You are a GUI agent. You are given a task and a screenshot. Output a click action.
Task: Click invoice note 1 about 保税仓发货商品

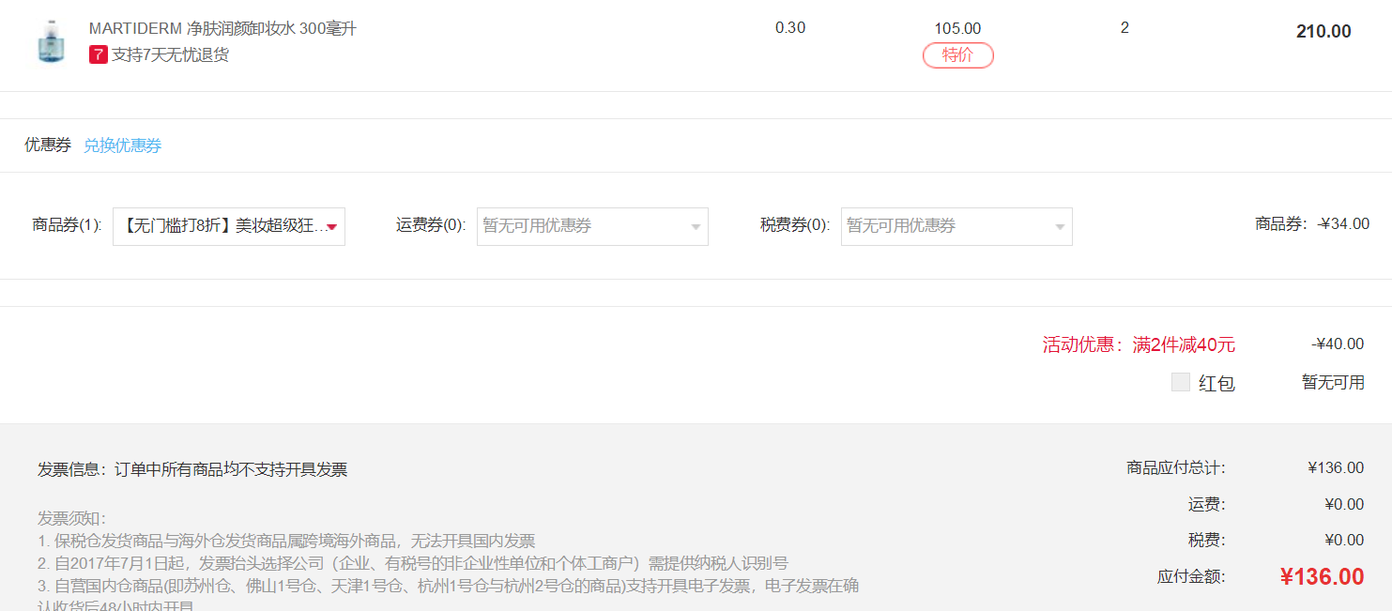[286, 541]
